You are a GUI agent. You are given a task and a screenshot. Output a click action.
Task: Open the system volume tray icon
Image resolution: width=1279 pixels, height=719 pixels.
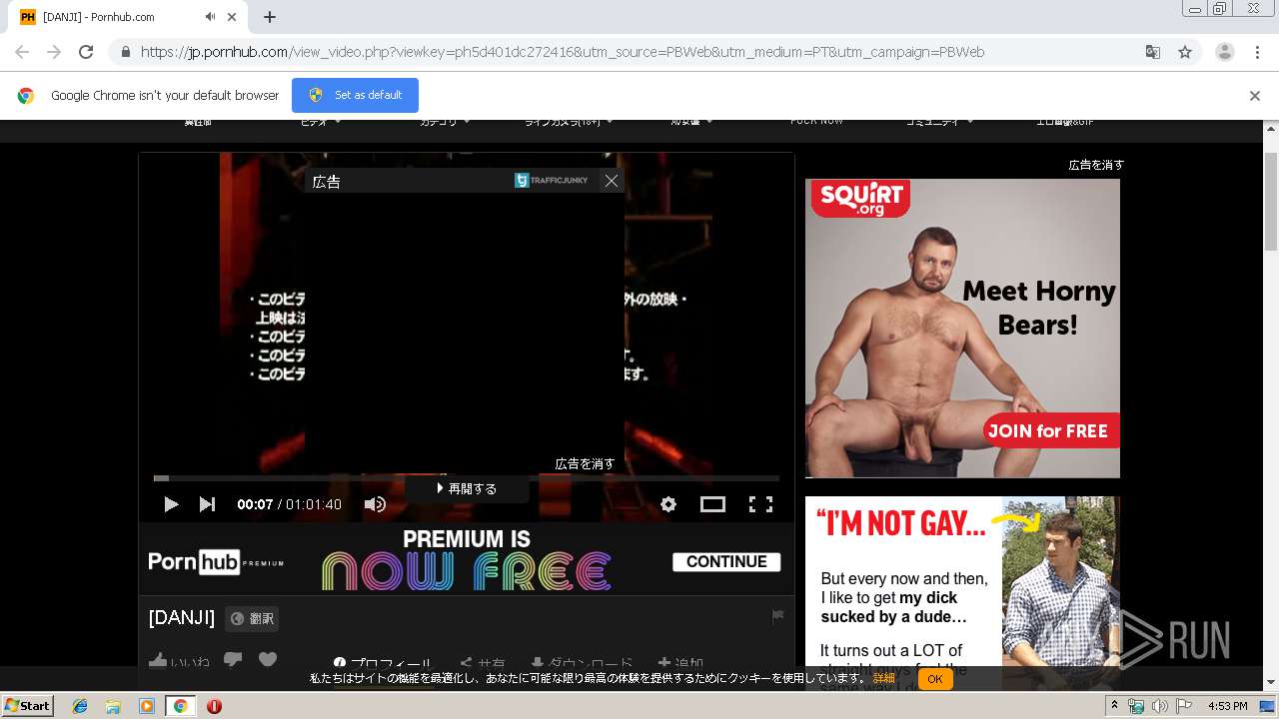point(1159,706)
